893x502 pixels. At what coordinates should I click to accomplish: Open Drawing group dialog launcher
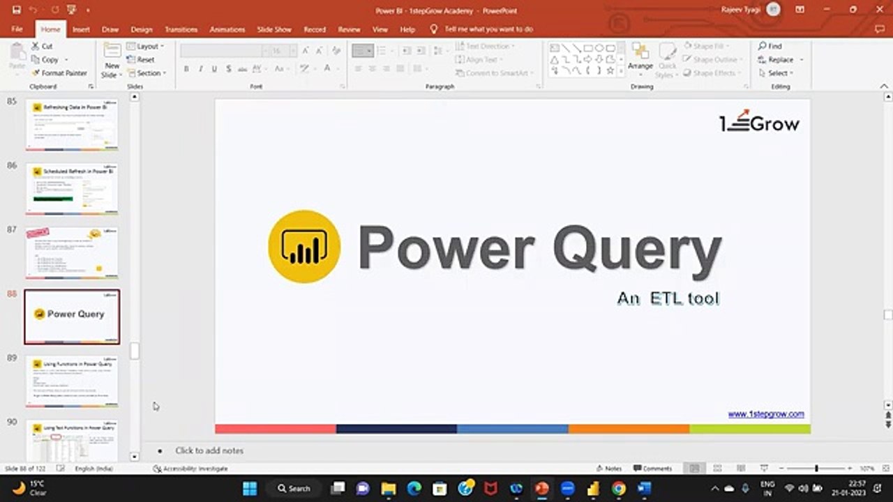746,86
